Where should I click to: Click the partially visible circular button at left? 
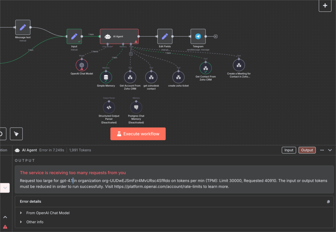point(3,134)
